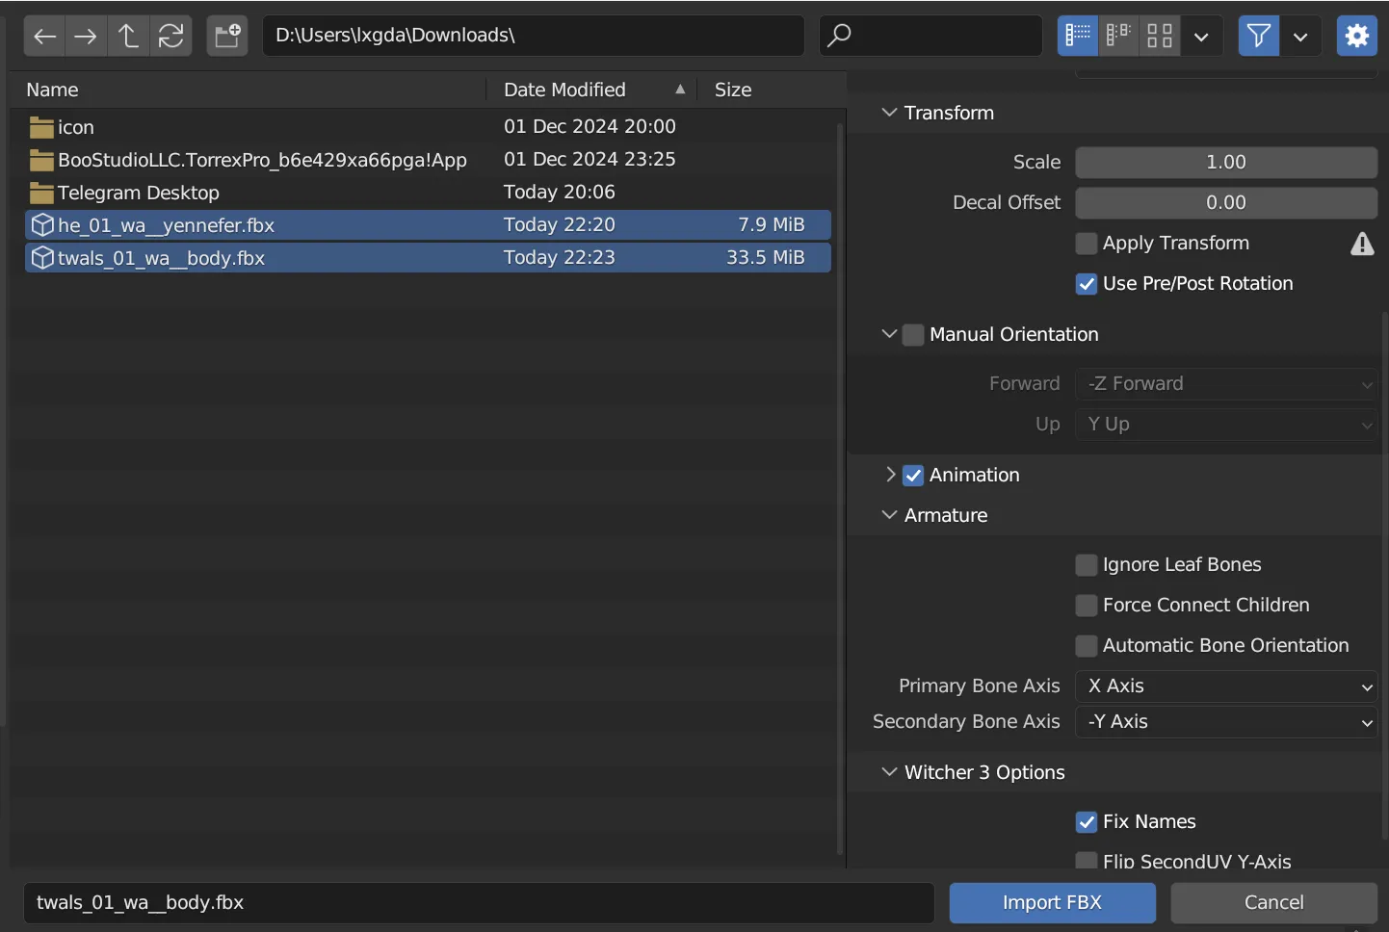Select he_01_wa__yennefer.fbx file
Viewport: 1389px width, 932px height.
pyautogui.click(x=165, y=224)
